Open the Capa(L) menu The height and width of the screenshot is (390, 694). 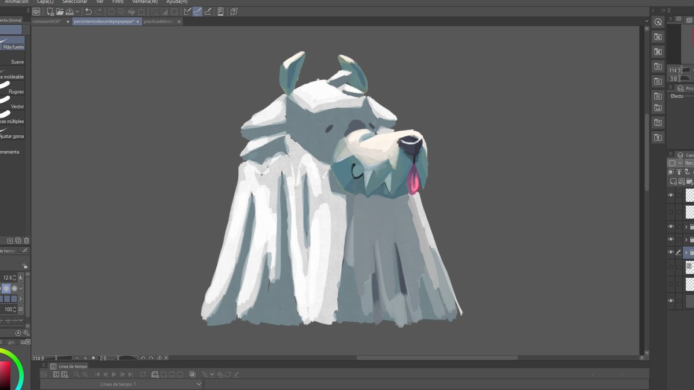coord(45,2)
